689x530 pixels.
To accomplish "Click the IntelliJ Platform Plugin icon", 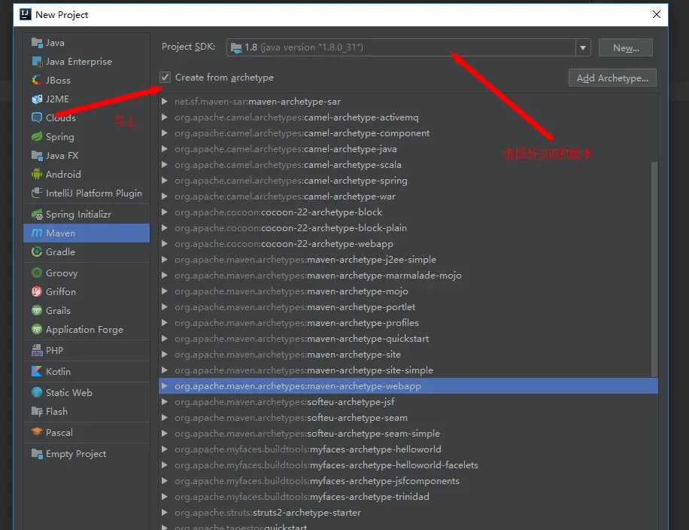I will (x=37, y=193).
